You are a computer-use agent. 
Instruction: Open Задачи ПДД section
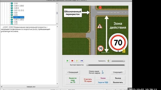tap(103, 82)
